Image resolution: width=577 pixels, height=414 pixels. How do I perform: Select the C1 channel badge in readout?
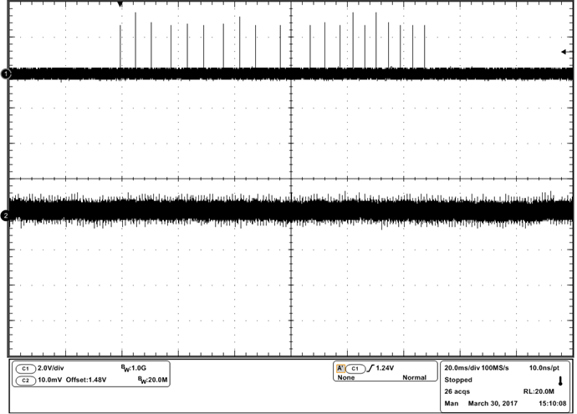tap(25, 368)
